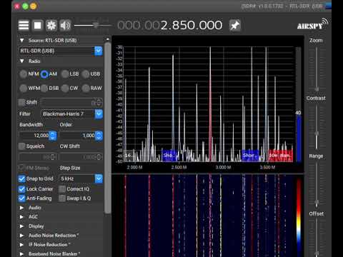Image resolution: width=343 pixels, height=257 pixels.
Task: Select DSB demodulation mode
Action: pos(44,89)
